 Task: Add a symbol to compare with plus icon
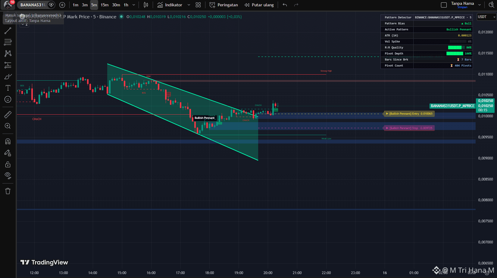[x=62, y=5]
